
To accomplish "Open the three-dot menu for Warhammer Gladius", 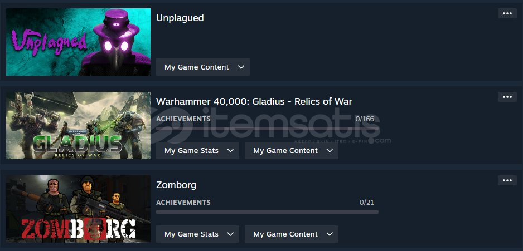I will [507, 97].
